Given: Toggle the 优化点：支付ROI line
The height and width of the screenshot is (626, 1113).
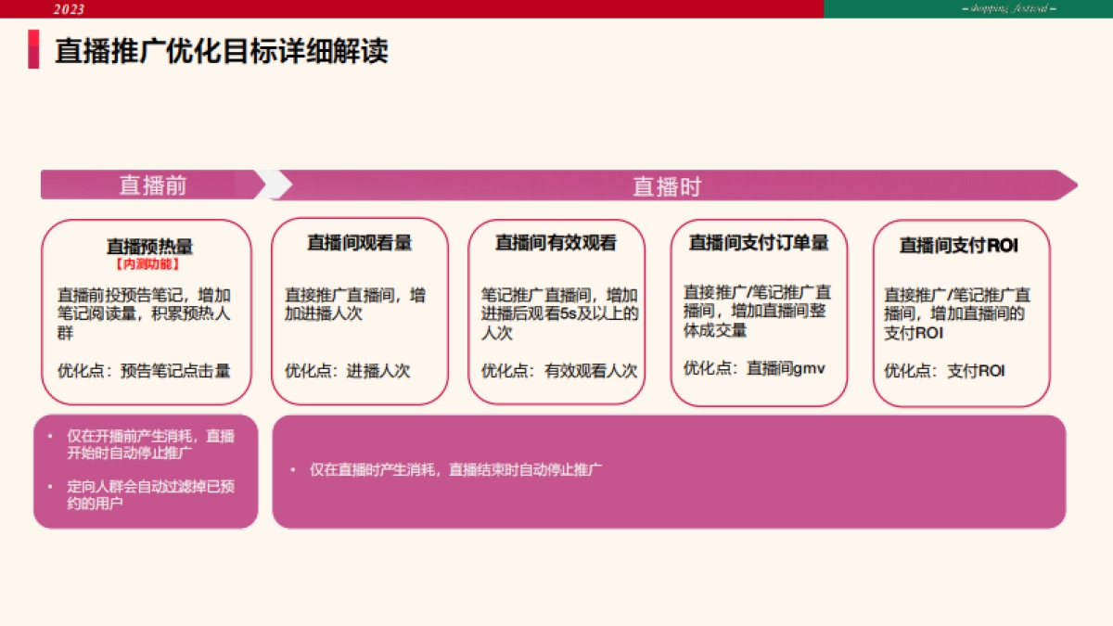Looking at the screenshot, I should coord(946,369).
